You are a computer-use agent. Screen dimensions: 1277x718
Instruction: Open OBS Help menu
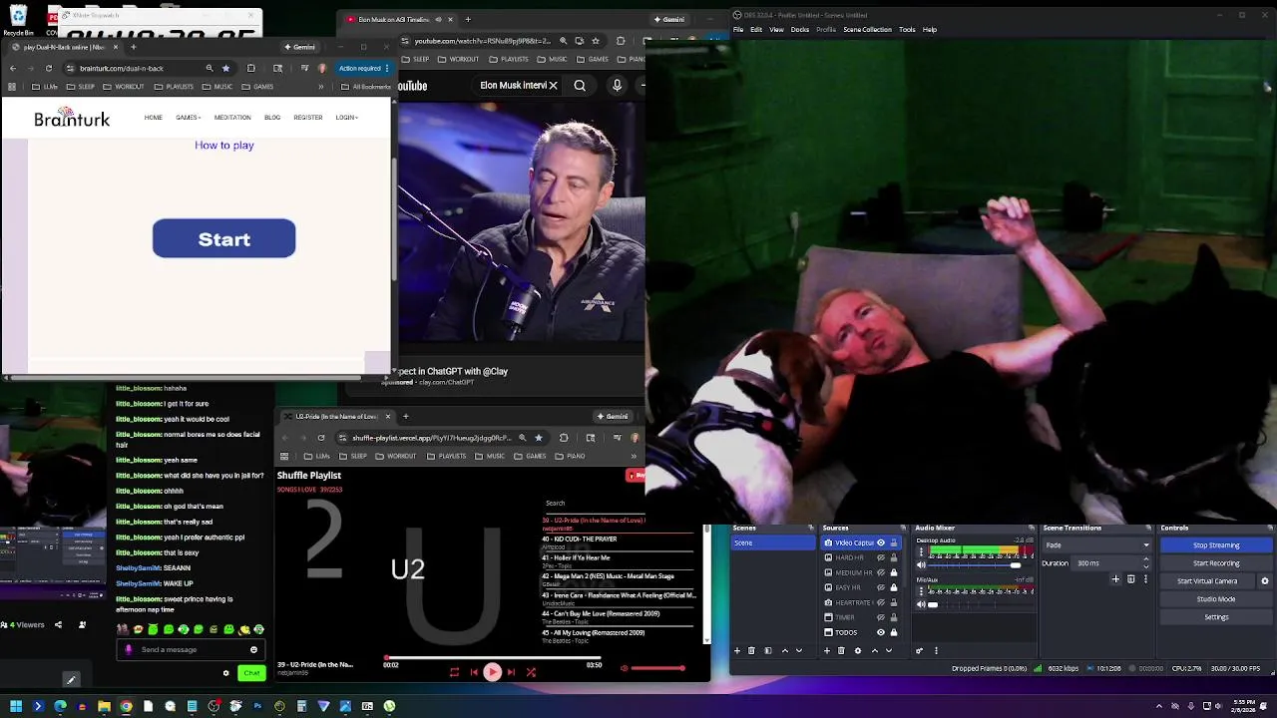(x=930, y=30)
